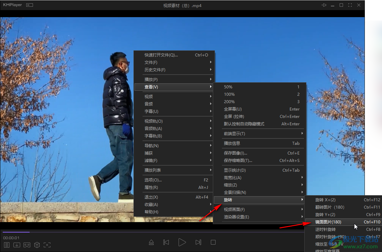Open the 捕获 submenu
The image size is (382, 252).
[x=174, y=153]
